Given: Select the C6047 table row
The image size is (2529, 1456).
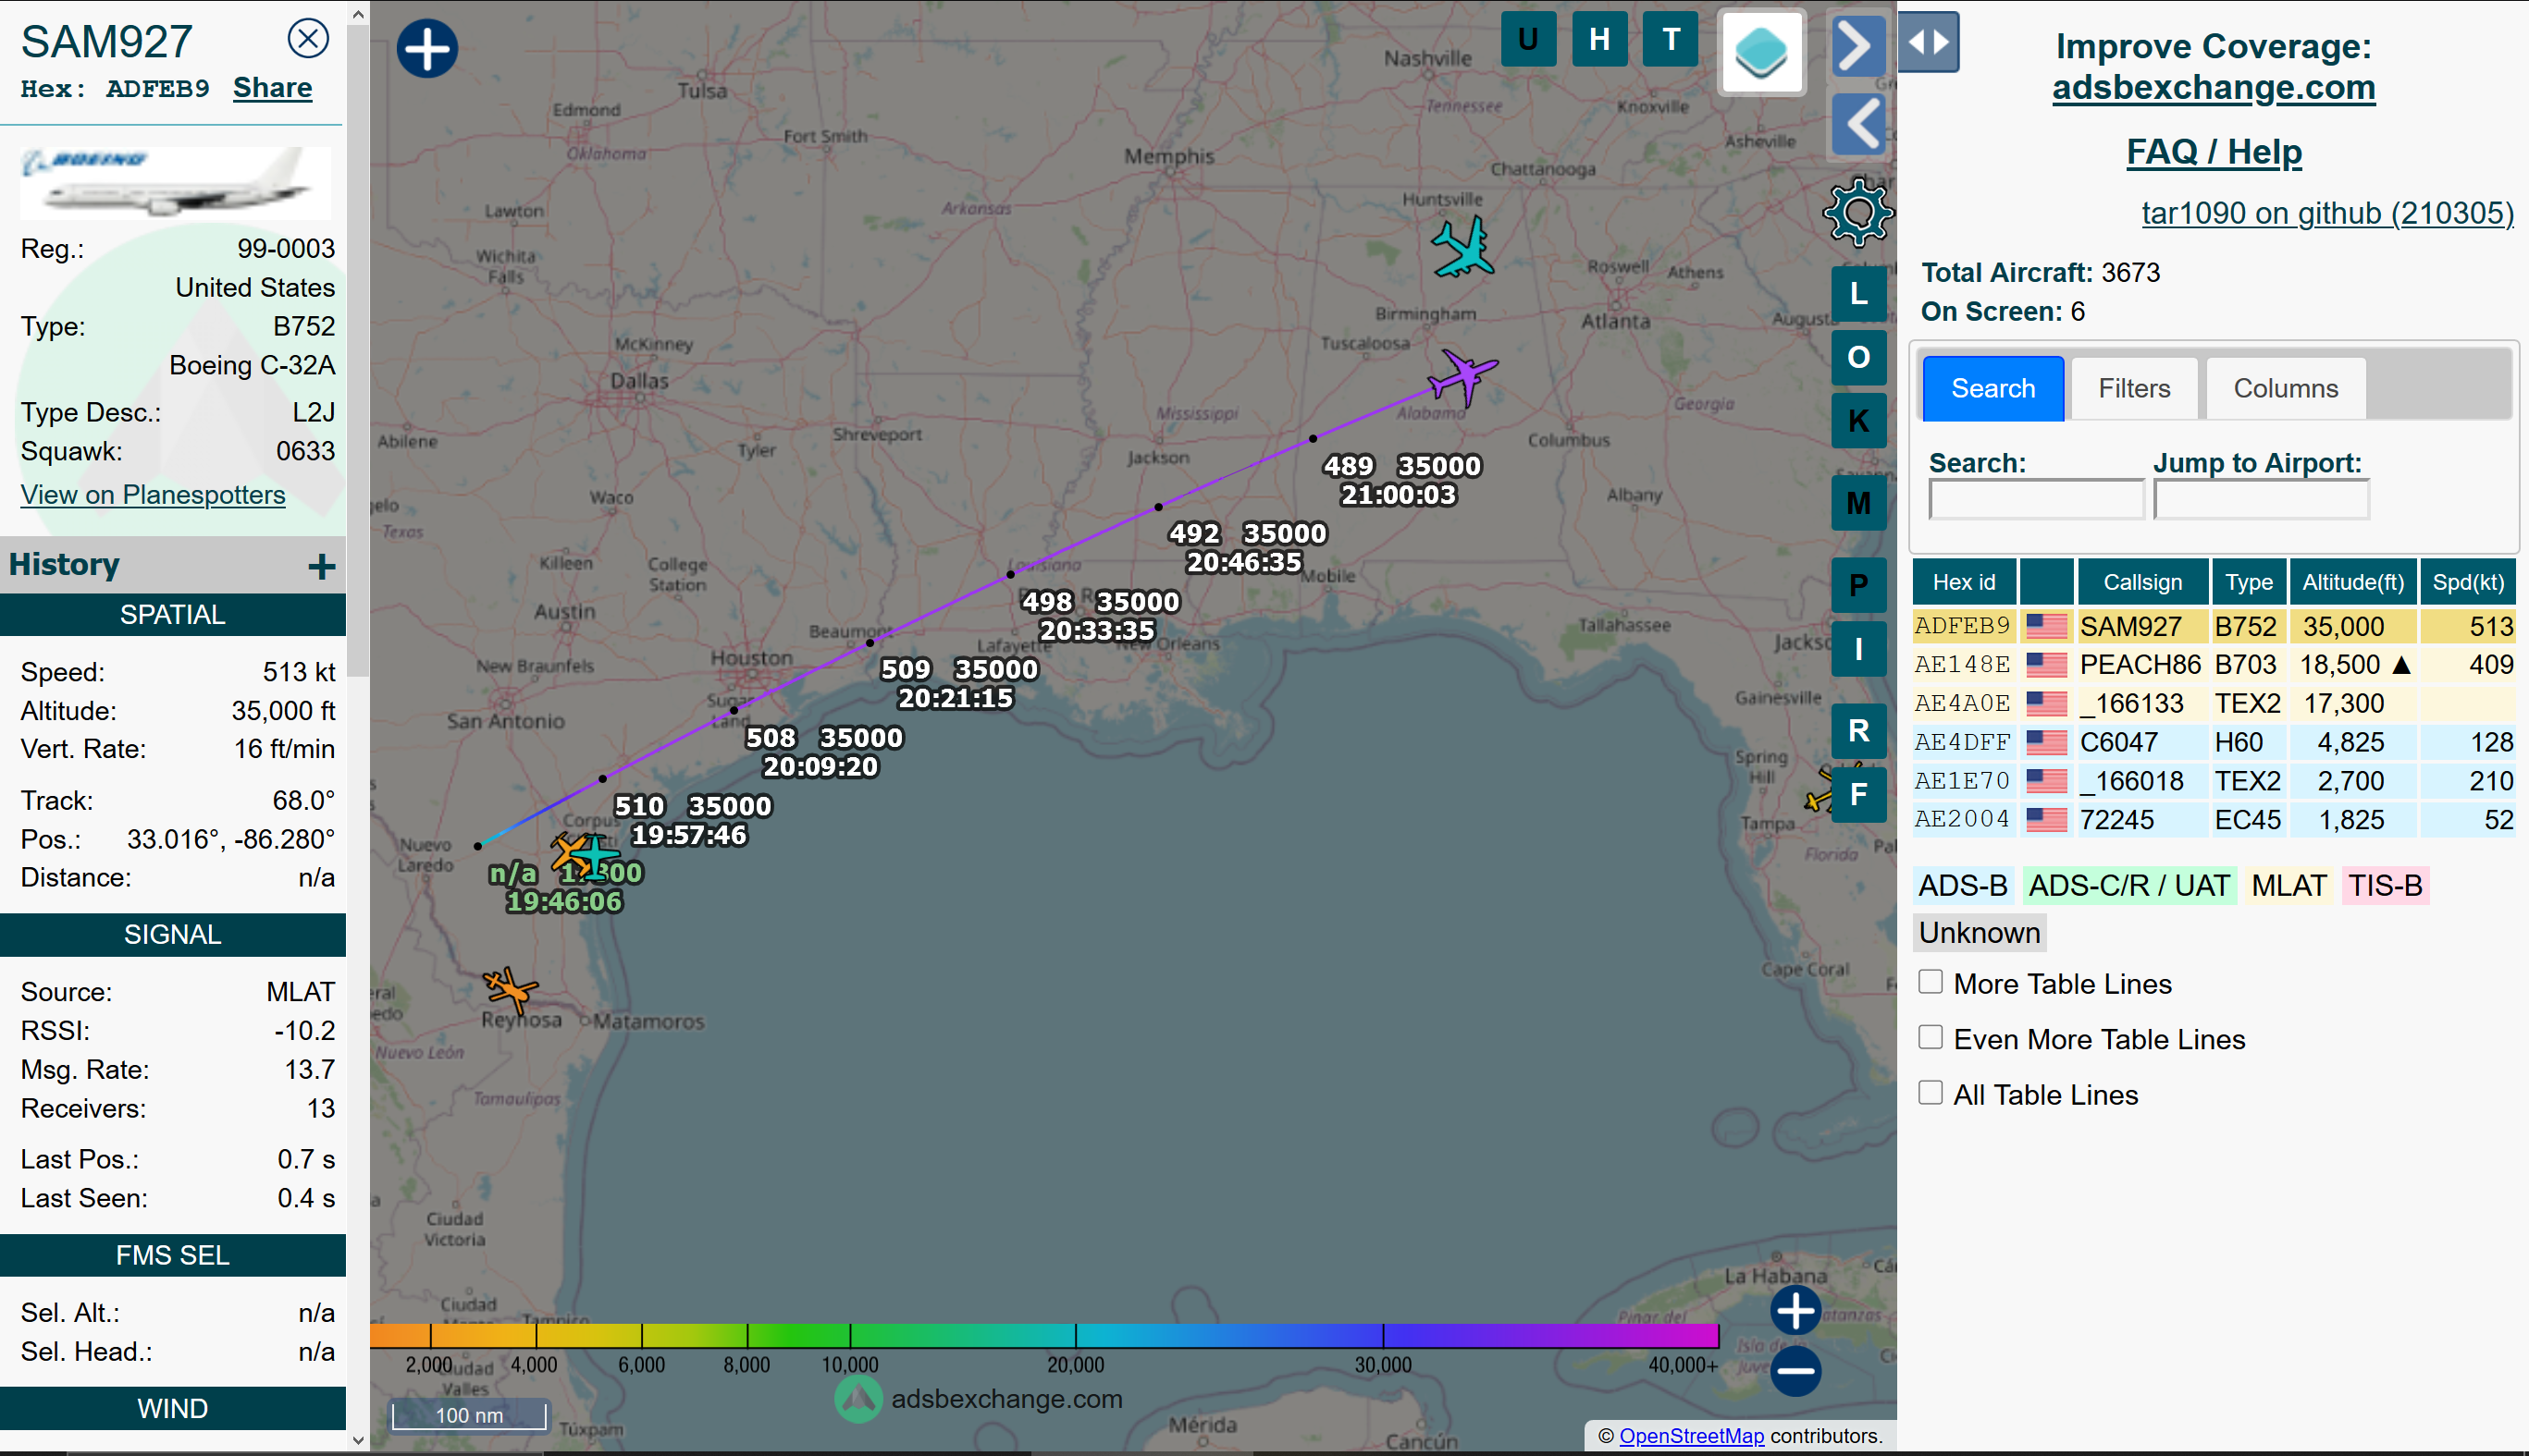Looking at the screenshot, I should 2213,742.
